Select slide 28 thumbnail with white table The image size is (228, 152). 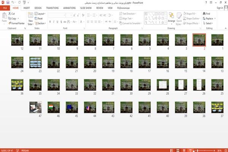click(163, 85)
